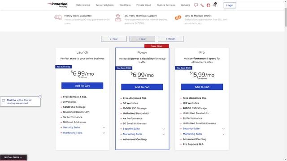287x161 pixels.
Task: Click the phone icon in header
Action: tap(202, 5)
